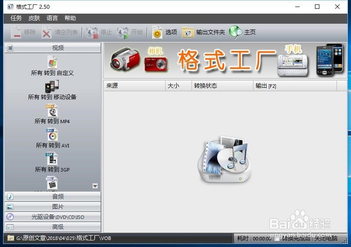Select 所有 转到 自定义 conversion icon
The image size is (351, 247).
click(x=52, y=62)
